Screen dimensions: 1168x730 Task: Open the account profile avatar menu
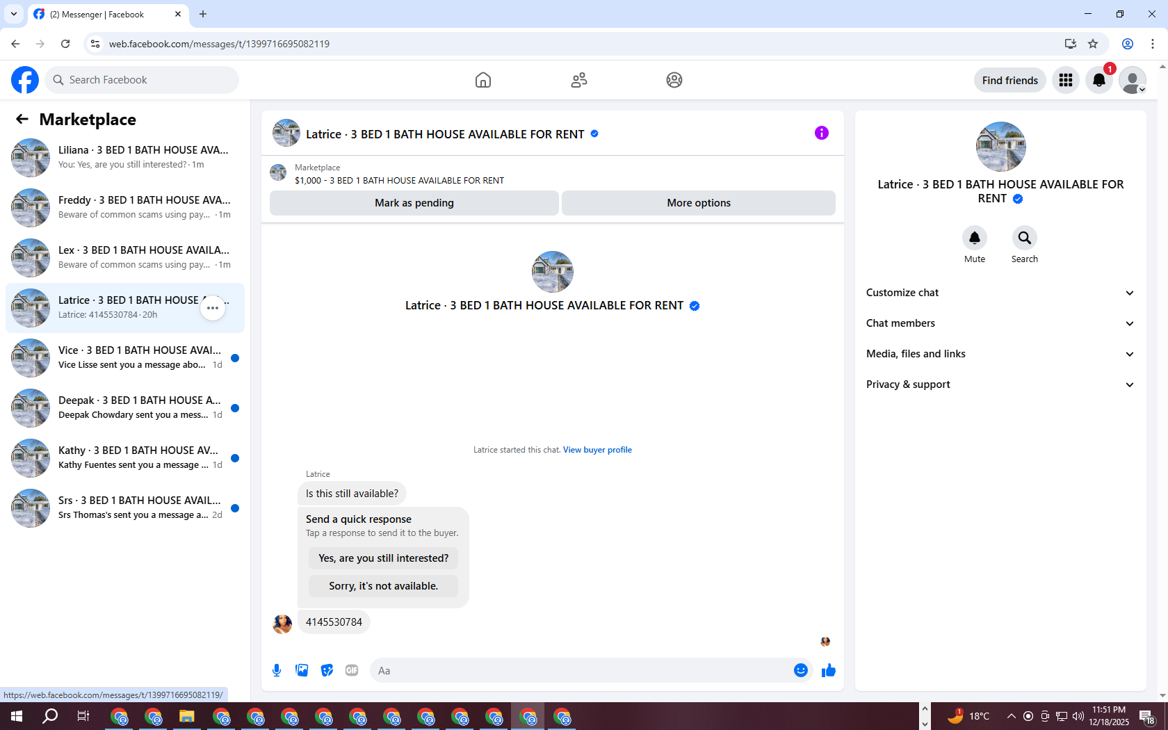click(x=1133, y=80)
